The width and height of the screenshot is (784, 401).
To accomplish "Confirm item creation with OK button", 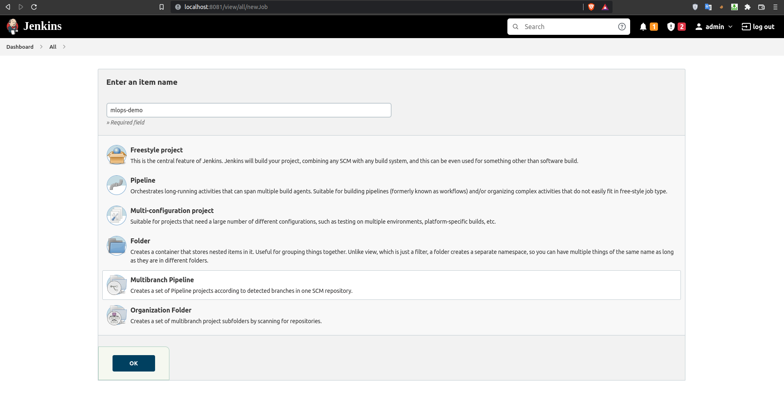I will point(134,363).
